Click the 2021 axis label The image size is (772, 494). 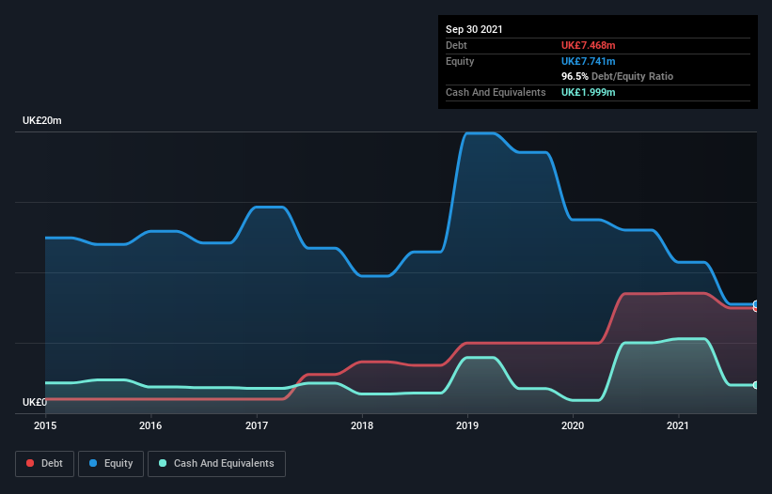(678, 425)
